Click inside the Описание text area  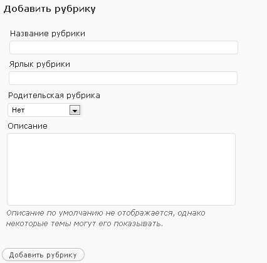click(121, 169)
